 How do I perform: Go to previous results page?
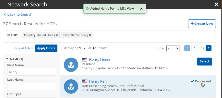coord(187,48)
